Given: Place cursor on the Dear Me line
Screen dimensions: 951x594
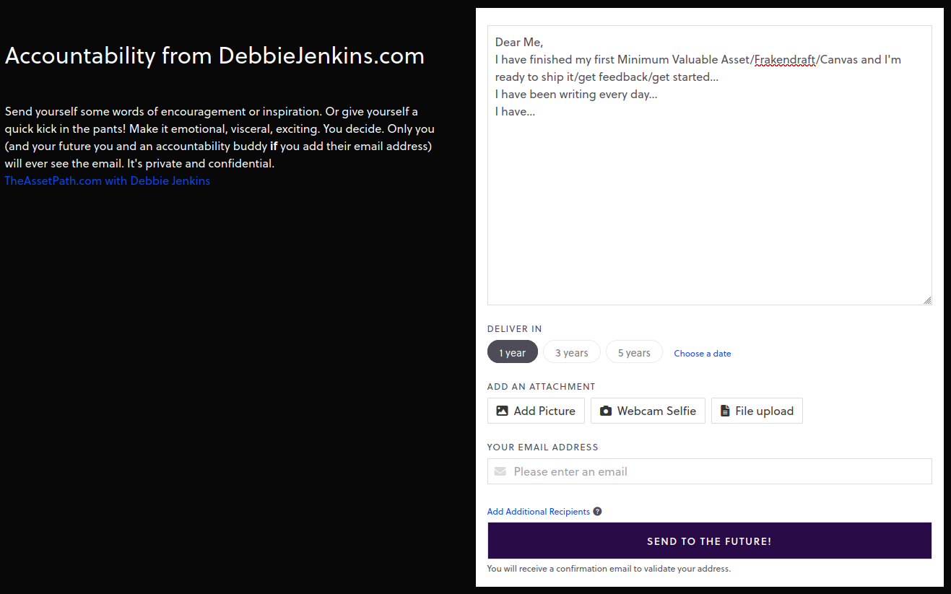Looking at the screenshot, I should tap(519, 42).
